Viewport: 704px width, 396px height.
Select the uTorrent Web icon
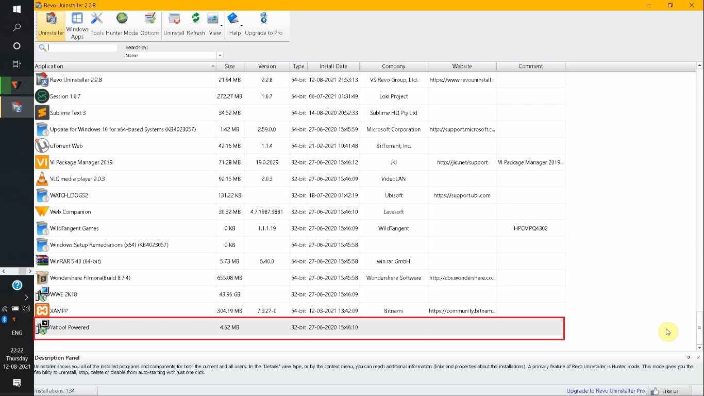click(42, 146)
